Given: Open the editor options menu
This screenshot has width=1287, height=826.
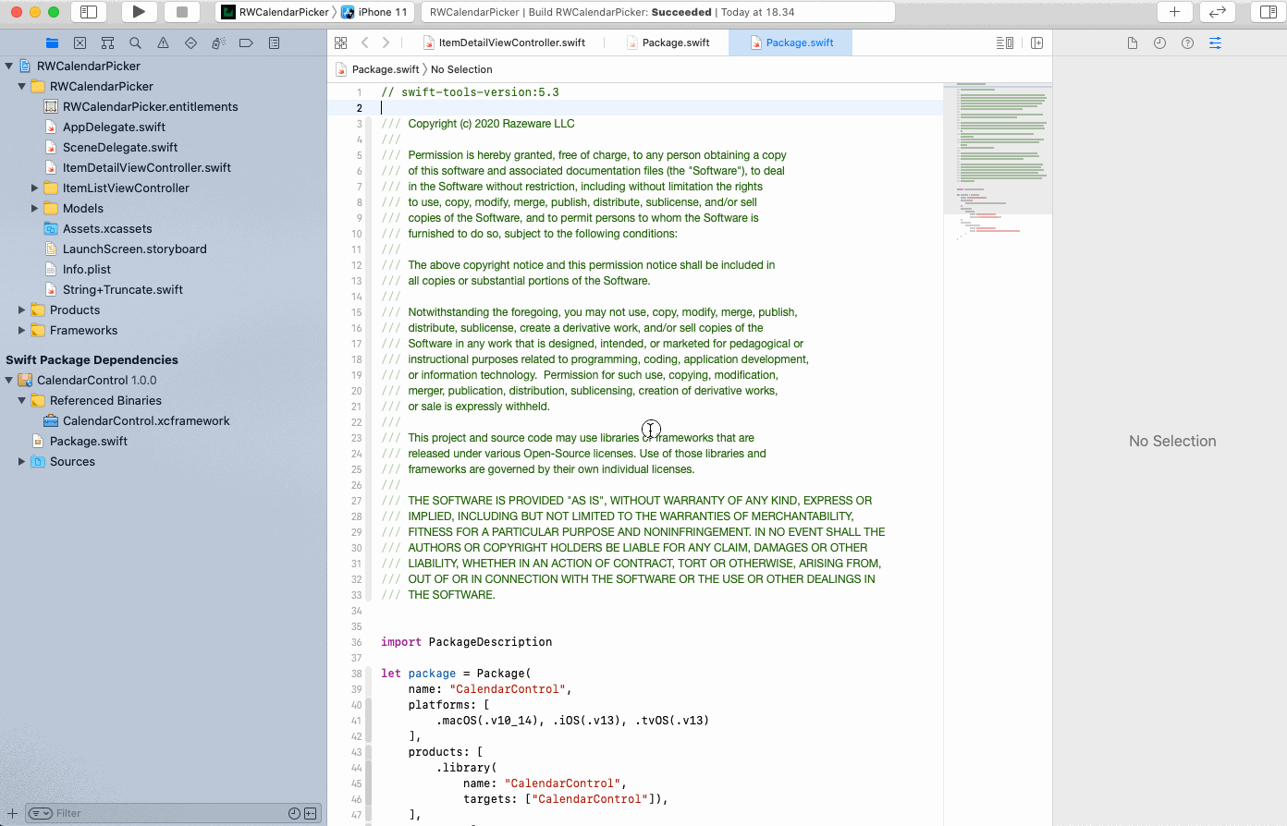Looking at the screenshot, I should click(x=1005, y=43).
